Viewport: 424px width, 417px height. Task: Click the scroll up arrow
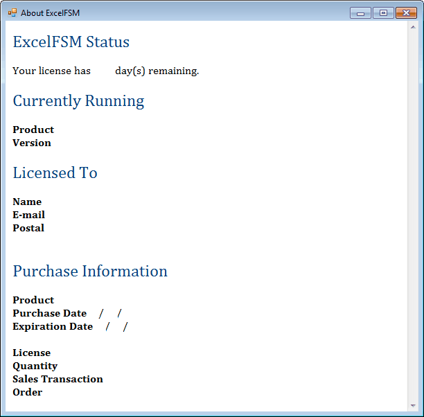coord(414,28)
